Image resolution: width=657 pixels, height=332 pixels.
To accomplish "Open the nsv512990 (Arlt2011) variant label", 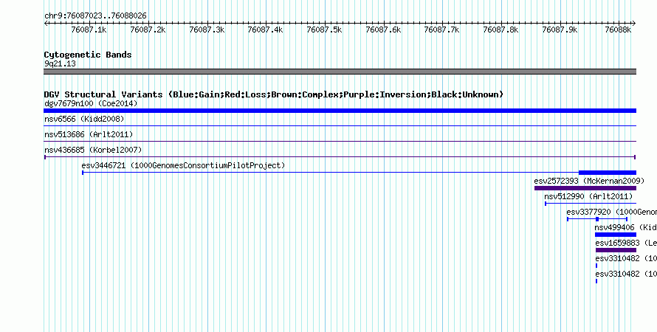I will pos(588,197).
